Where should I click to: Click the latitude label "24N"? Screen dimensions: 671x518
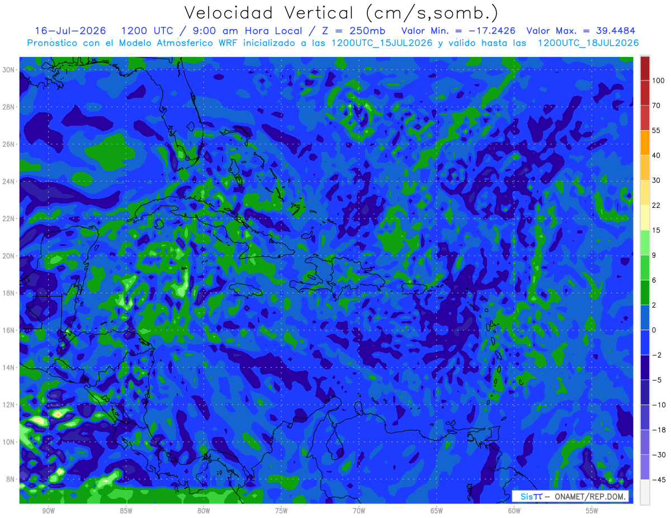pyautogui.click(x=9, y=182)
